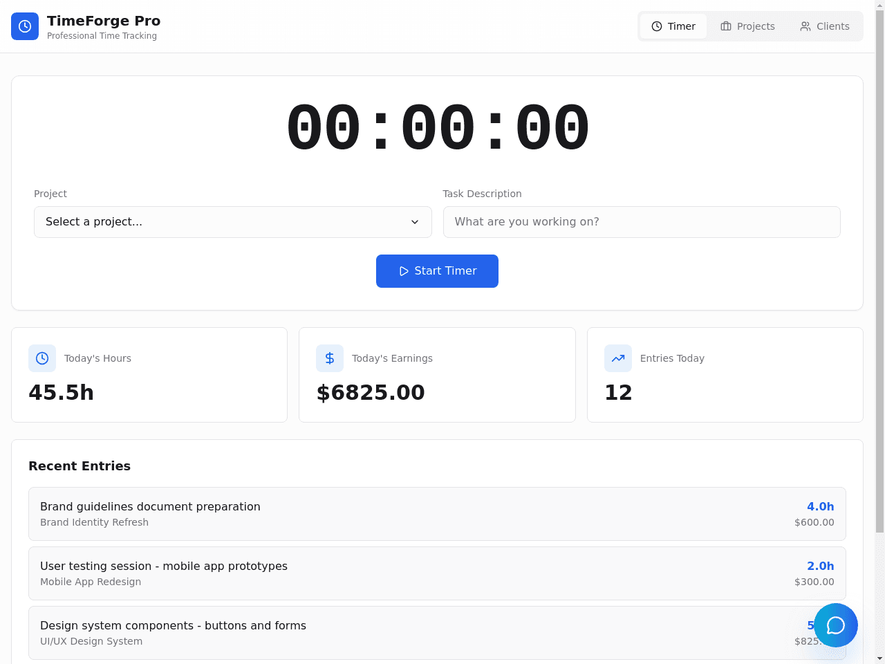Click the scrollbar up arrow
885x664 pixels.
(x=879, y=6)
